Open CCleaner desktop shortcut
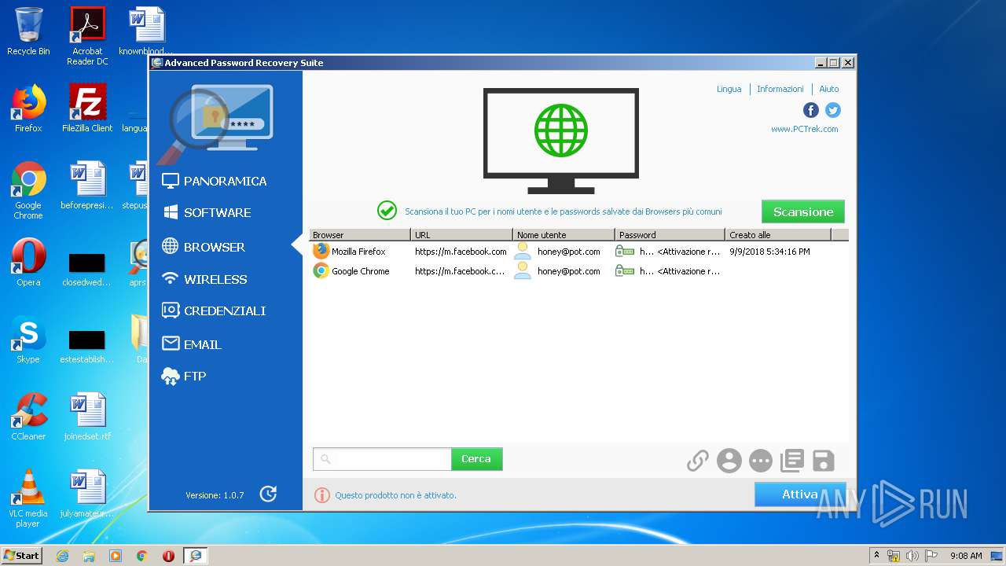This screenshot has width=1006, height=566. point(28,417)
